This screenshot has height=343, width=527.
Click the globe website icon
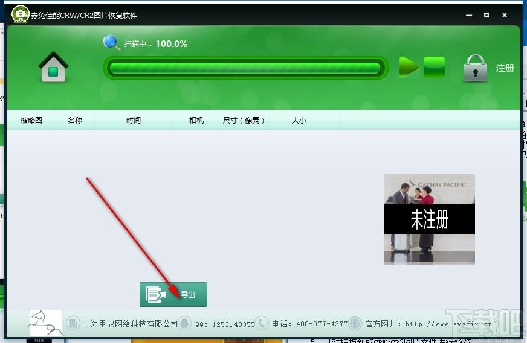pos(355,324)
